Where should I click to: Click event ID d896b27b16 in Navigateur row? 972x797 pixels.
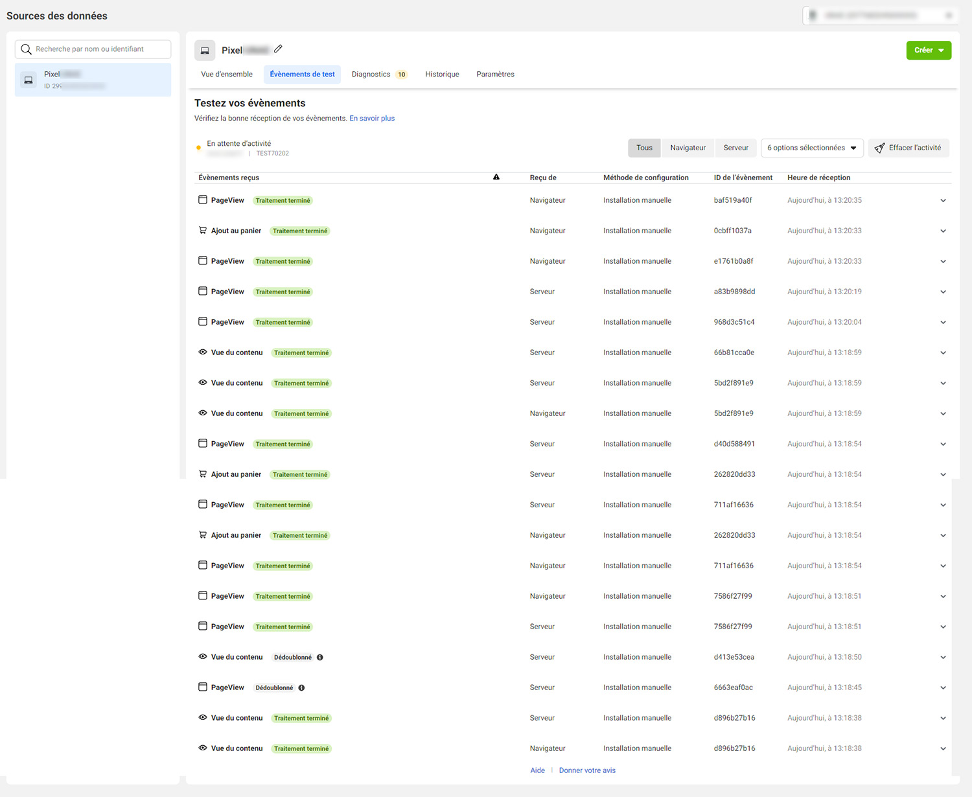734,748
